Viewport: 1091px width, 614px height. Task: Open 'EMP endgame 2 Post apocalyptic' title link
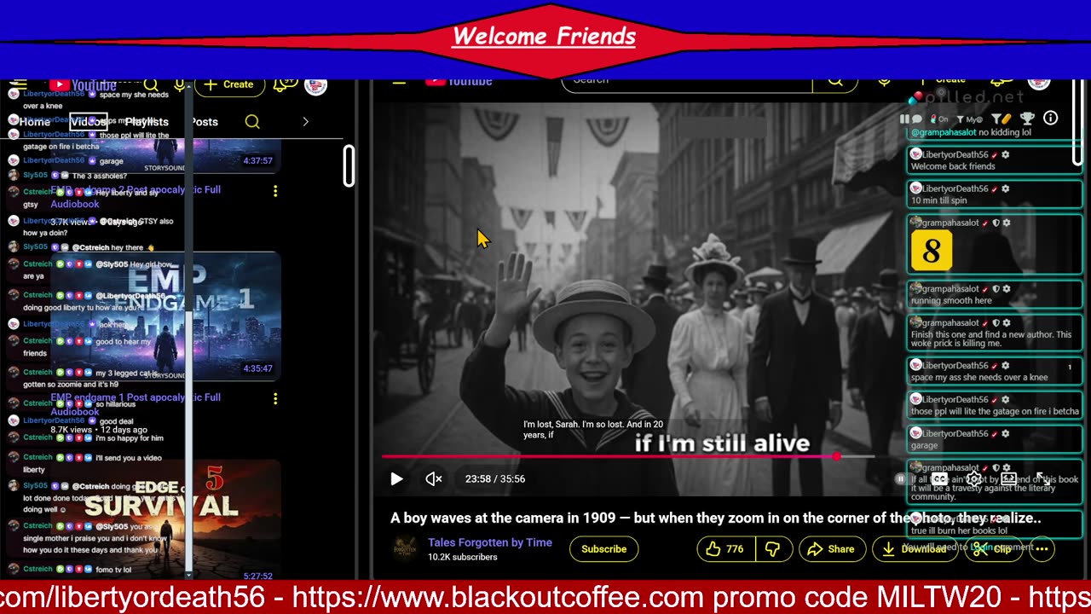click(136, 197)
